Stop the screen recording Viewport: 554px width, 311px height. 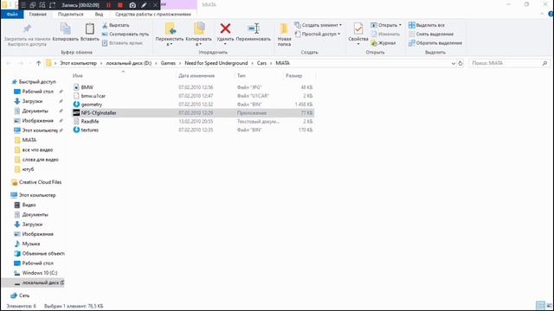pos(120,5)
